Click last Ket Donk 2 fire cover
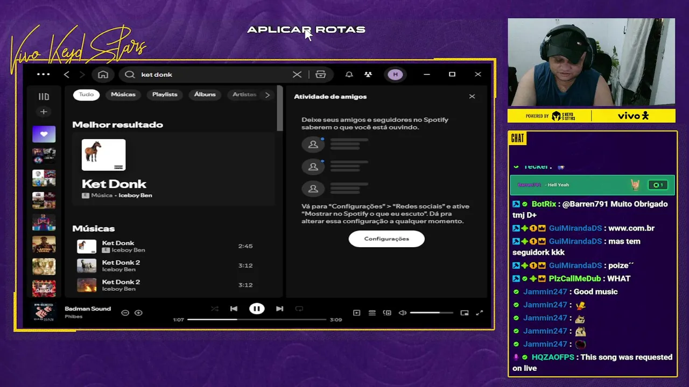This screenshot has width=689, height=387. [87, 285]
